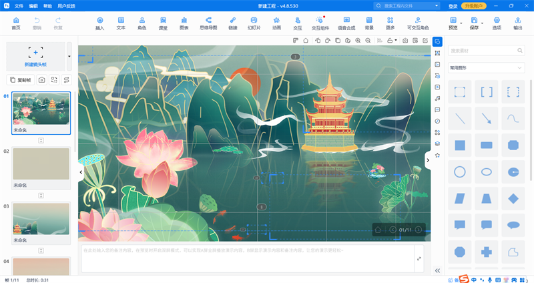Open the 更多 more tools icon
Viewport: 534px width, 283px height.
[390, 23]
